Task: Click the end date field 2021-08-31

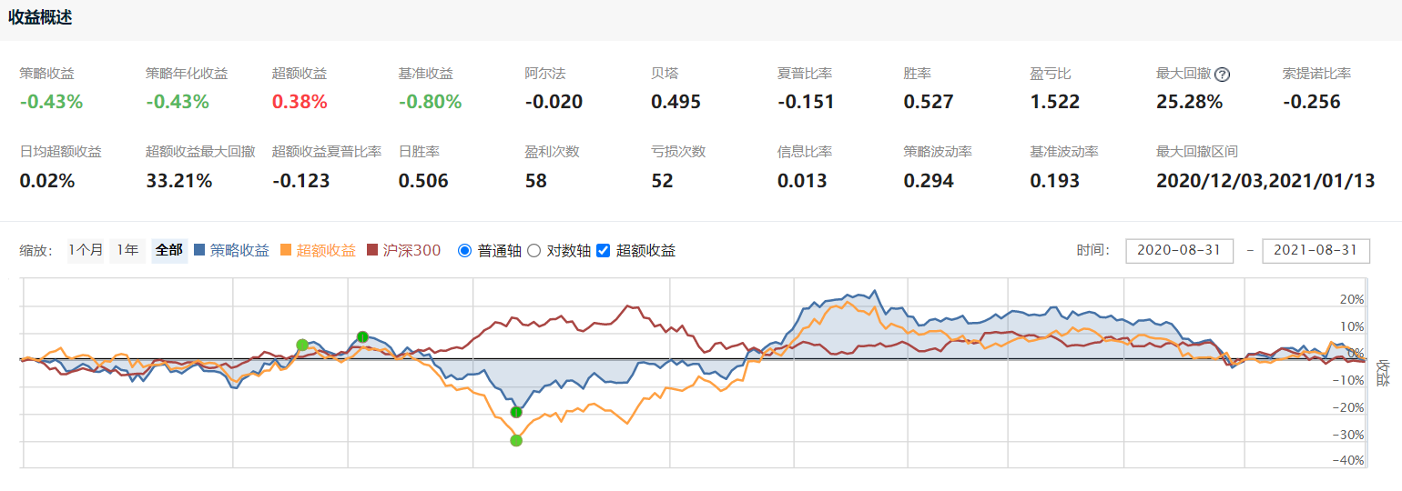Action: pyautogui.click(x=1316, y=250)
